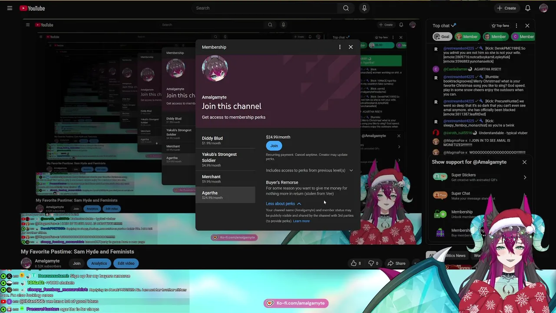556x313 pixels.
Task: Open the Analytics button
Action: 99,263
